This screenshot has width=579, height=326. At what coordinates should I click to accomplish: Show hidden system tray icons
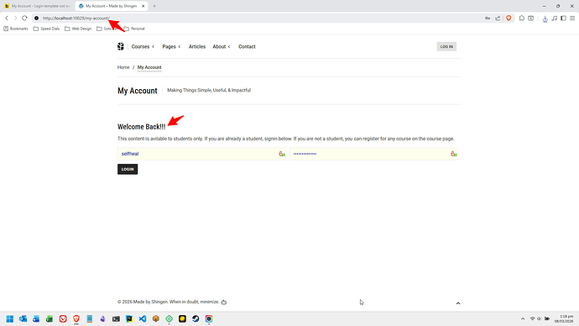click(x=523, y=318)
